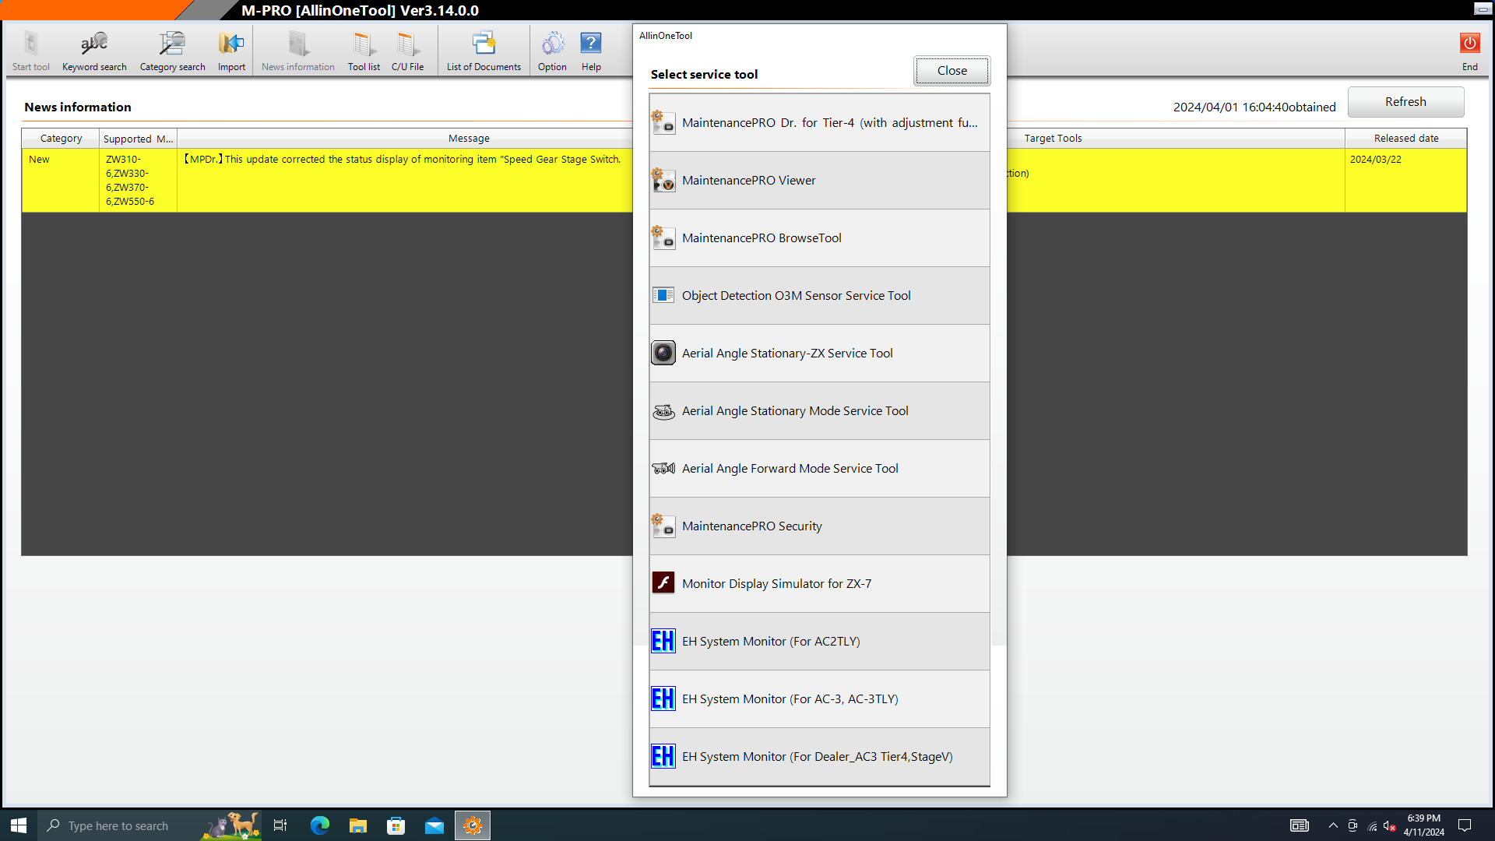Image resolution: width=1495 pixels, height=841 pixels.
Task: Select EH System Monitor (For AC-3, AC-3TLY)
Action: click(819, 699)
